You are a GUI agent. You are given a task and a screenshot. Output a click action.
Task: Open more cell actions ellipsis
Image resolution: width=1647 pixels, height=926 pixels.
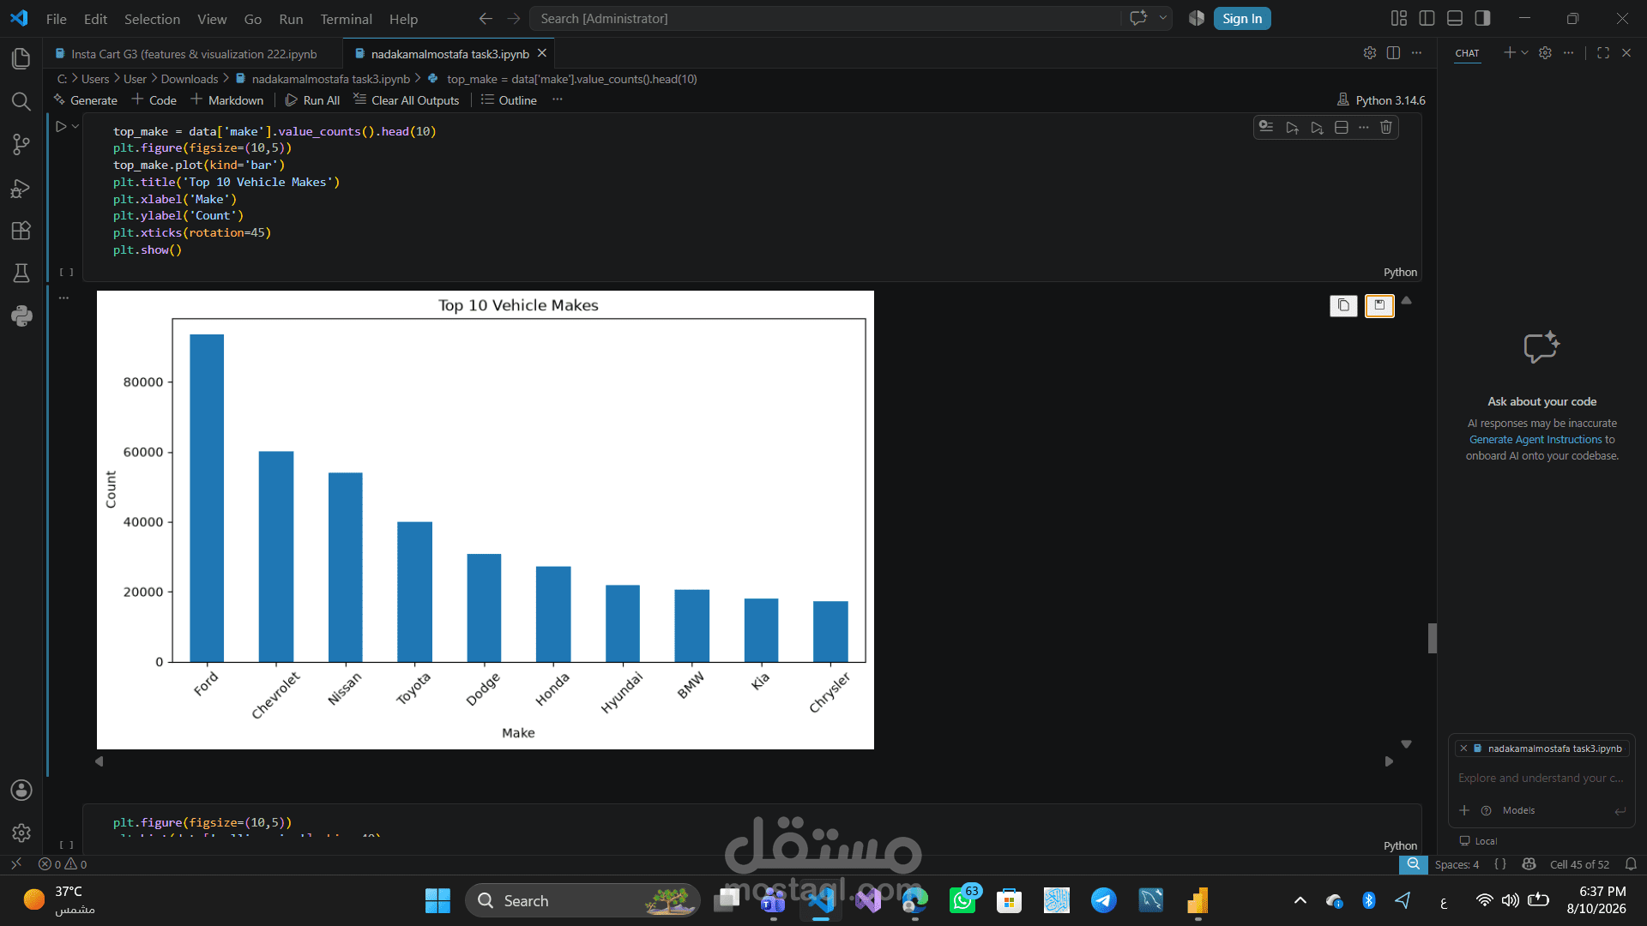[1364, 128]
